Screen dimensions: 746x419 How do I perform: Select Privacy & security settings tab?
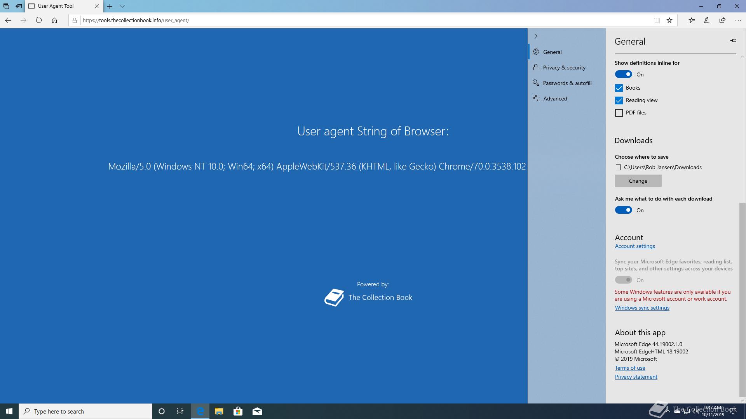point(564,68)
